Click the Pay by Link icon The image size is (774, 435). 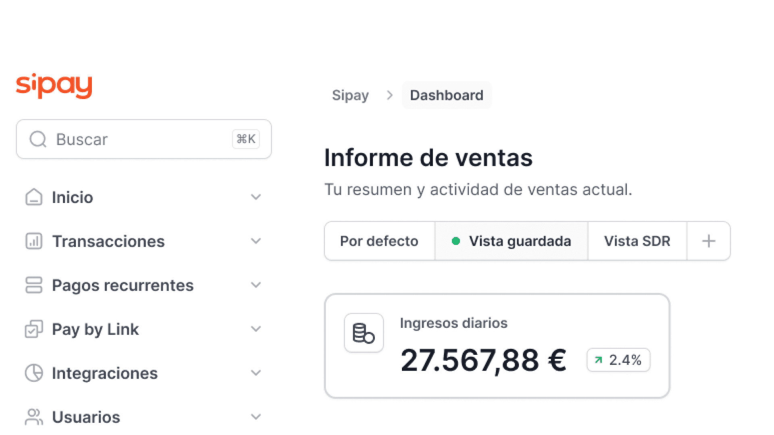click(33, 329)
